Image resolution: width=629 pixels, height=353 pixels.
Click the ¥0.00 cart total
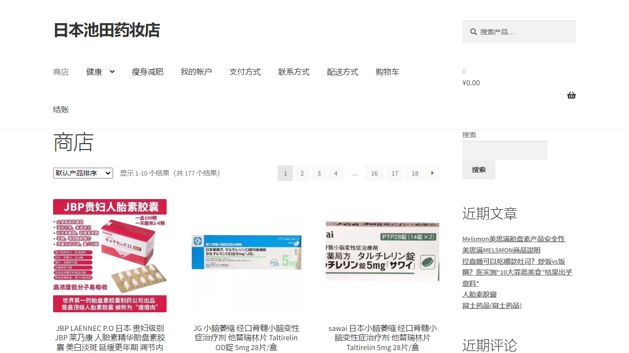(x=471, y=83)
